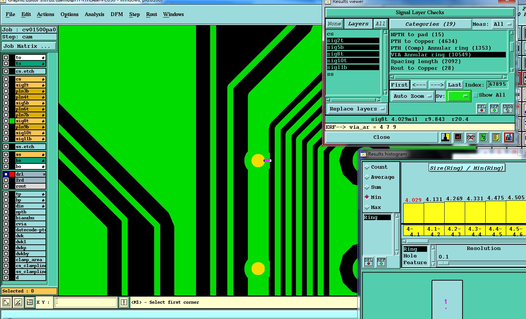Viewport: 526px width, 319px height.
Task: Select the Count radio option
Action: [x=367, y=167]
